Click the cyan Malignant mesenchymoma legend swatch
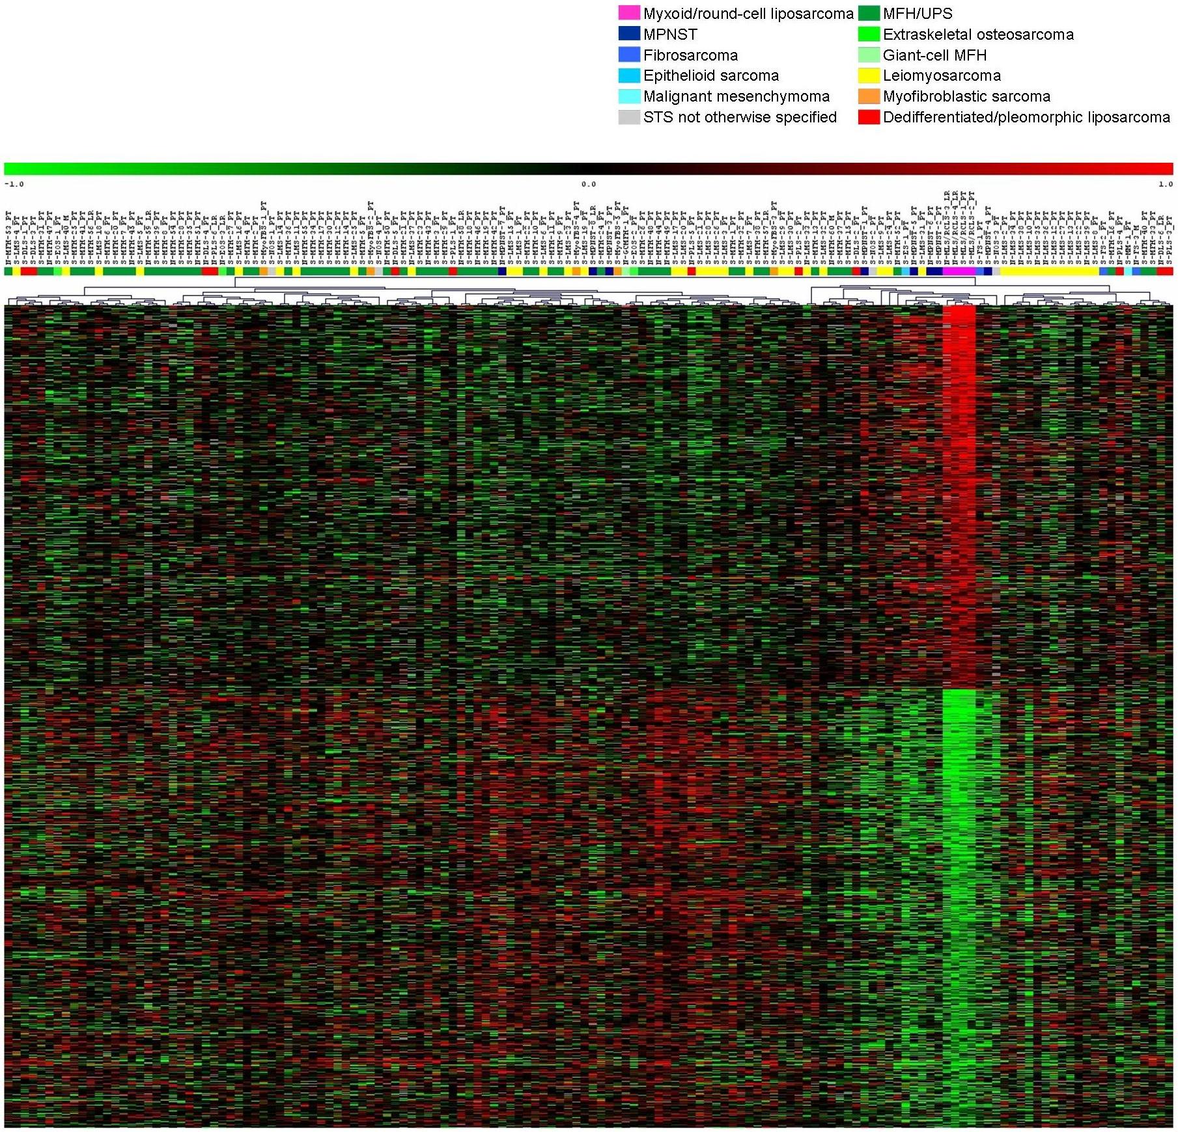The image size is (1178, 1132). point(629,96)
